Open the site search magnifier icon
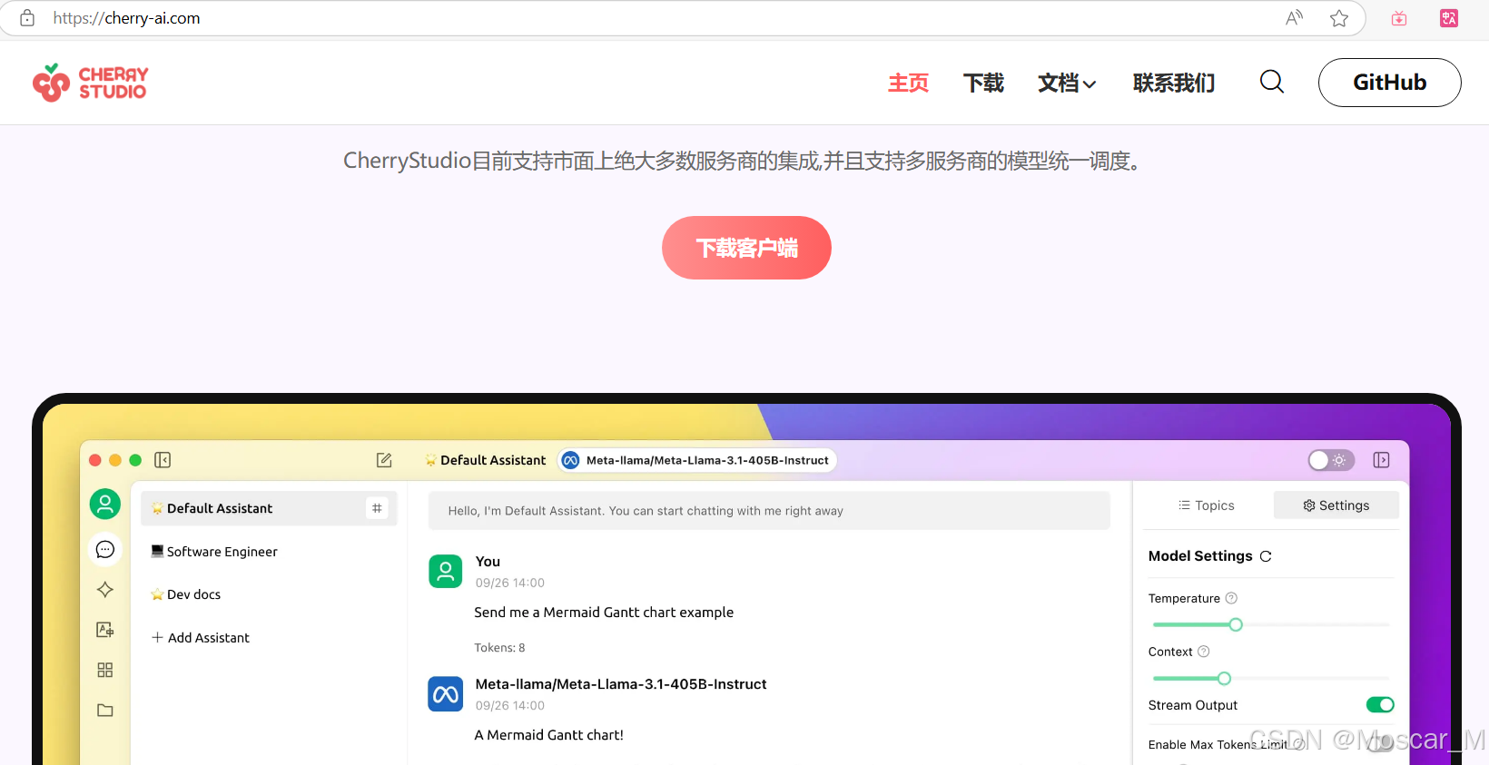The height and width of the screenshot is (765, 1489). (x=1272, y=83)
